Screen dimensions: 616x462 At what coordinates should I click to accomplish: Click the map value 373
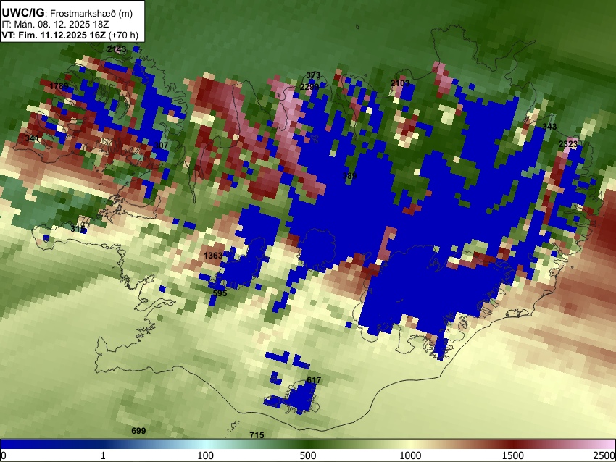pyautogui.click(x=313, y=75)
